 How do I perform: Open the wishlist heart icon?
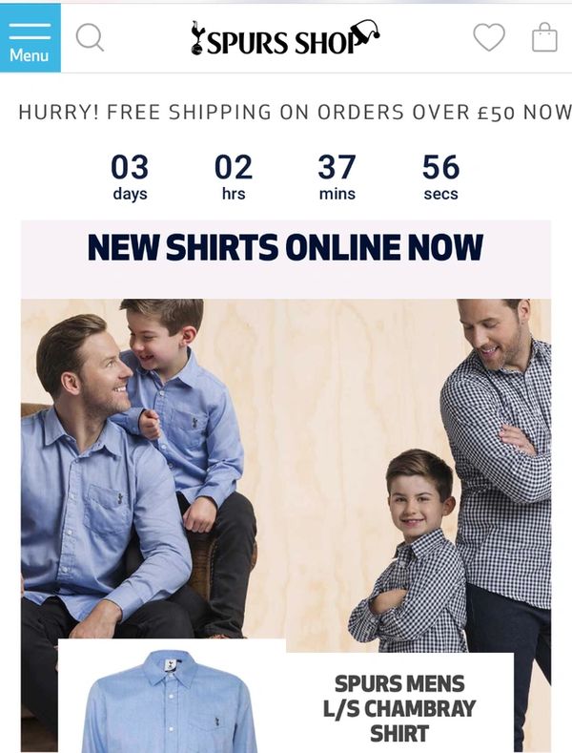(x=489, y=37)
